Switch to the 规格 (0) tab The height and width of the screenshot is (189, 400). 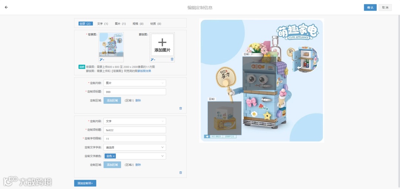pyautogui.click(x=138, y=24)
